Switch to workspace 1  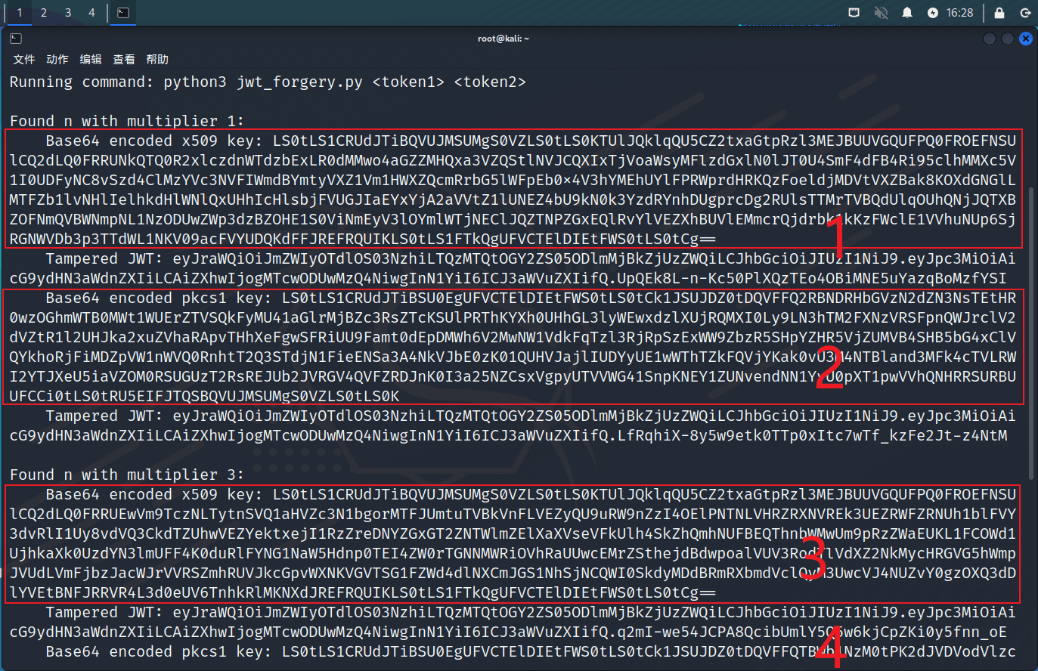pyautogui.click(x=20, y=13)
